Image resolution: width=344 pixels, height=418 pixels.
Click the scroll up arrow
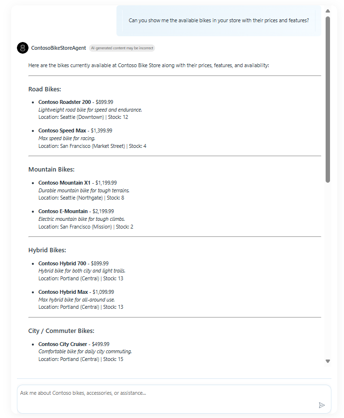[328, 11]
